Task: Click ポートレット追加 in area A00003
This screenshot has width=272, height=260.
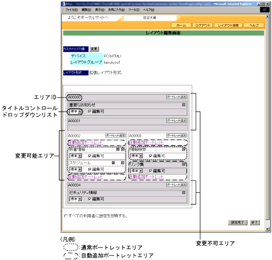Action: tap(177, 135)
